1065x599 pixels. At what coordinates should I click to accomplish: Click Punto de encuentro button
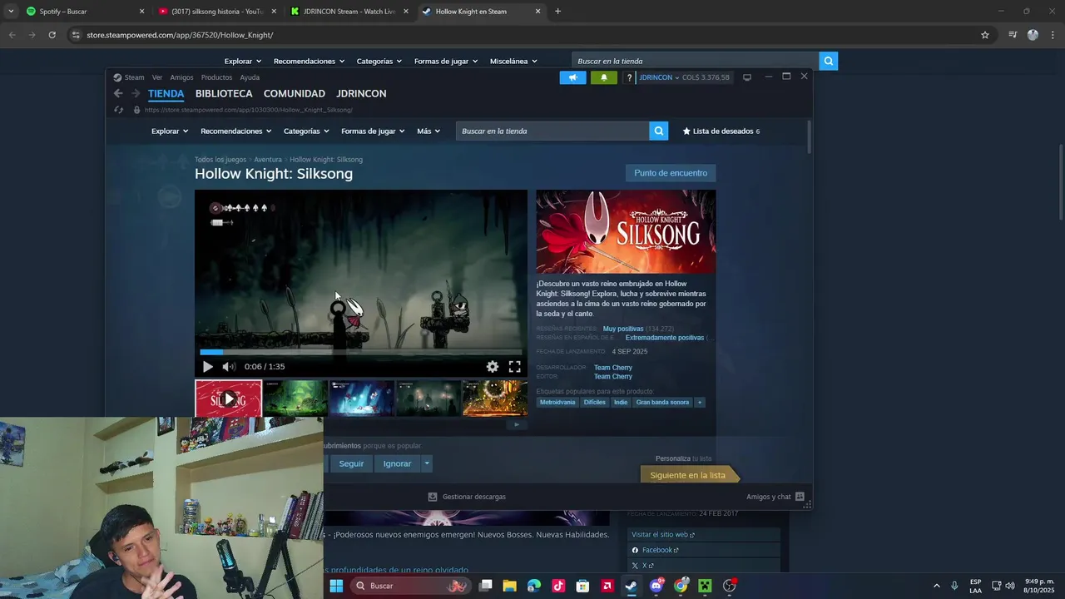671,173
